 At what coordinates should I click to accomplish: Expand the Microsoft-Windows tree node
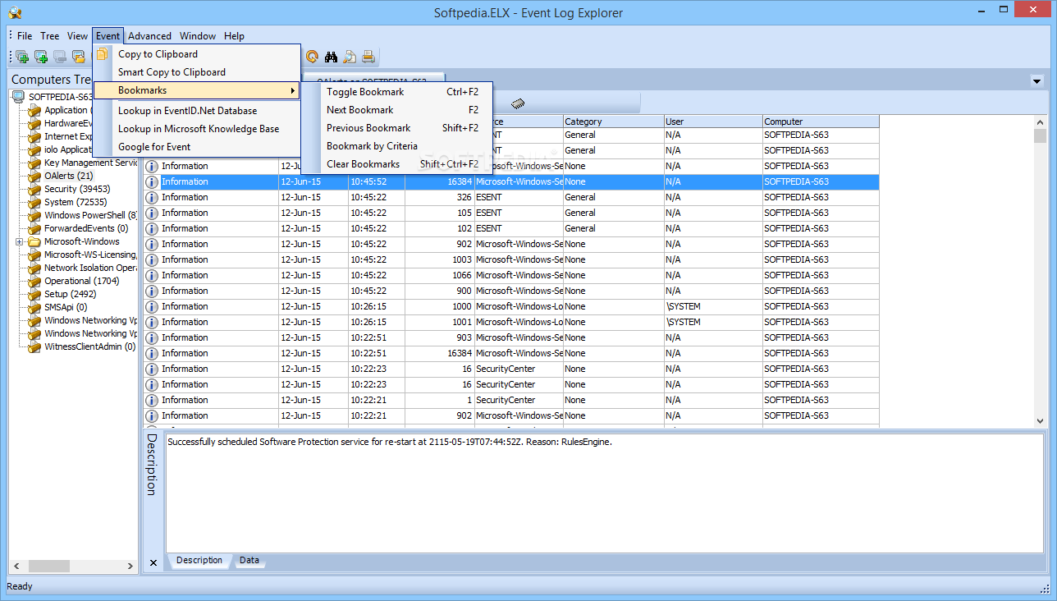point(20,242)
